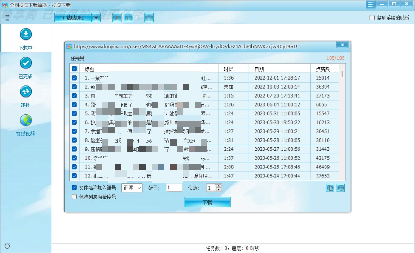Click the likes count 42175
The image size is (415, 253).
[323, 158]
